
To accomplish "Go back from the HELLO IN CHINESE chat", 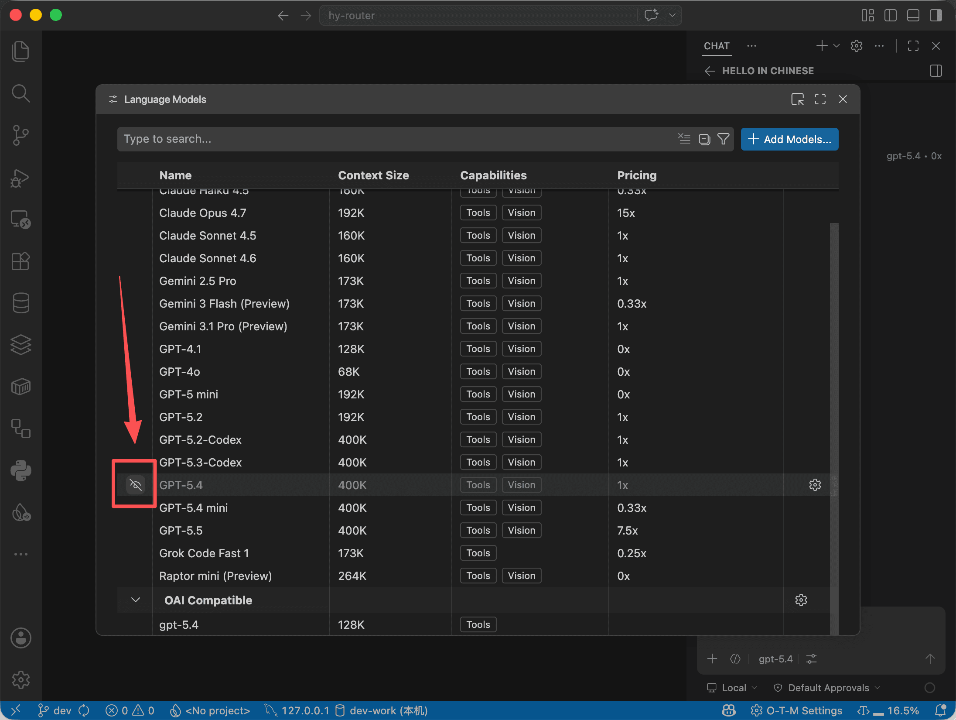I will point(710,71).
